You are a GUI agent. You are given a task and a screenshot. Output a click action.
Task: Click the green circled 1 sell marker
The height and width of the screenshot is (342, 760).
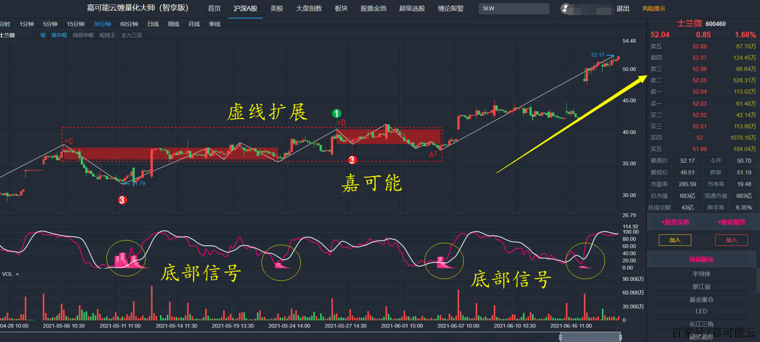(336, 113)
